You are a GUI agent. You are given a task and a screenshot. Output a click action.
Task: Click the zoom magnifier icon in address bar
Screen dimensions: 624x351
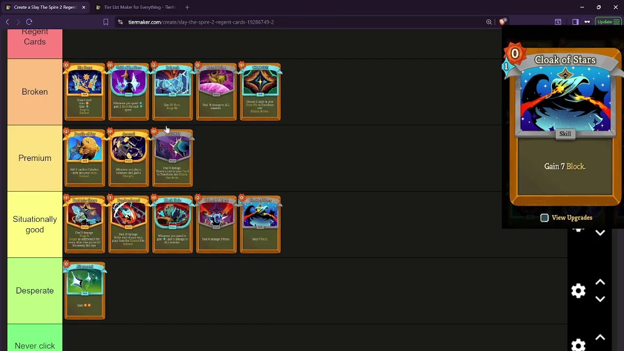pyautogui.click(x=489, y=22)
